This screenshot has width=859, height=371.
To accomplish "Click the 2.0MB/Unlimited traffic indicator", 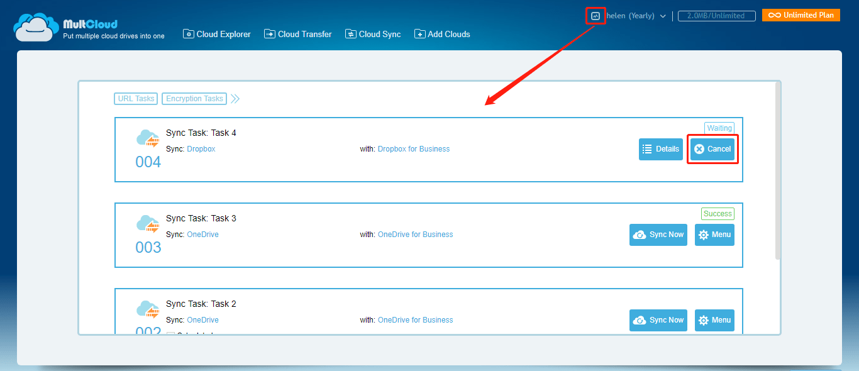I will tap(716, 16).
